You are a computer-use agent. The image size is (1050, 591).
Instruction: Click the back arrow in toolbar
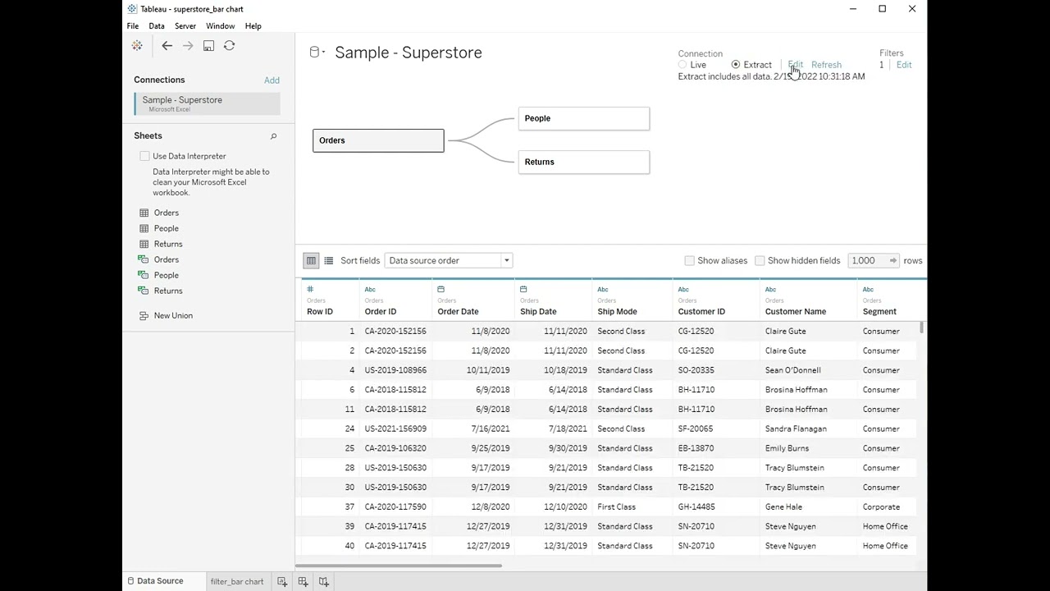(x=167, y=46)
